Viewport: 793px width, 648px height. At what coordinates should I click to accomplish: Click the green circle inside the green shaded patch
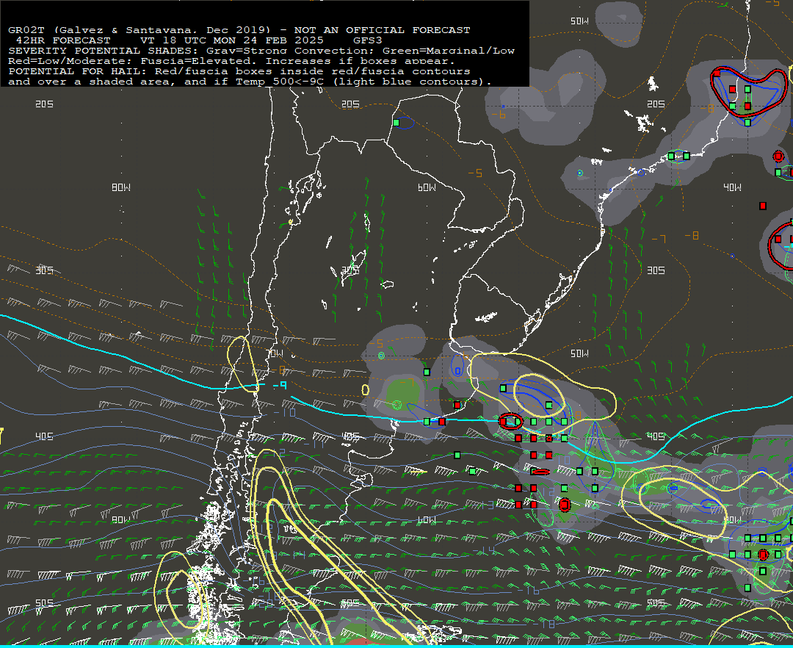tap(397, 405)
